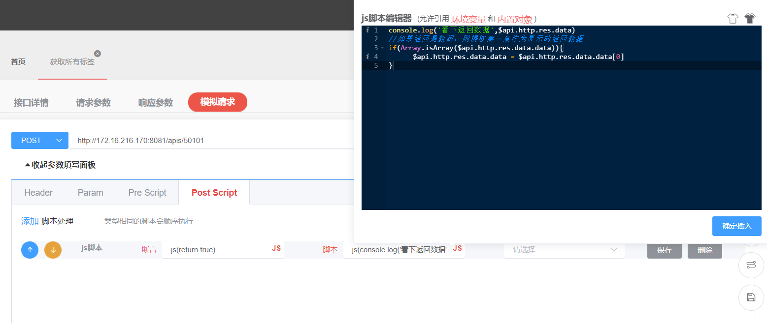This screenshot has height=323, width=767.
Task: Click the 类型相同的脚本会顺序执行 hint text
Action: point(148,221)
